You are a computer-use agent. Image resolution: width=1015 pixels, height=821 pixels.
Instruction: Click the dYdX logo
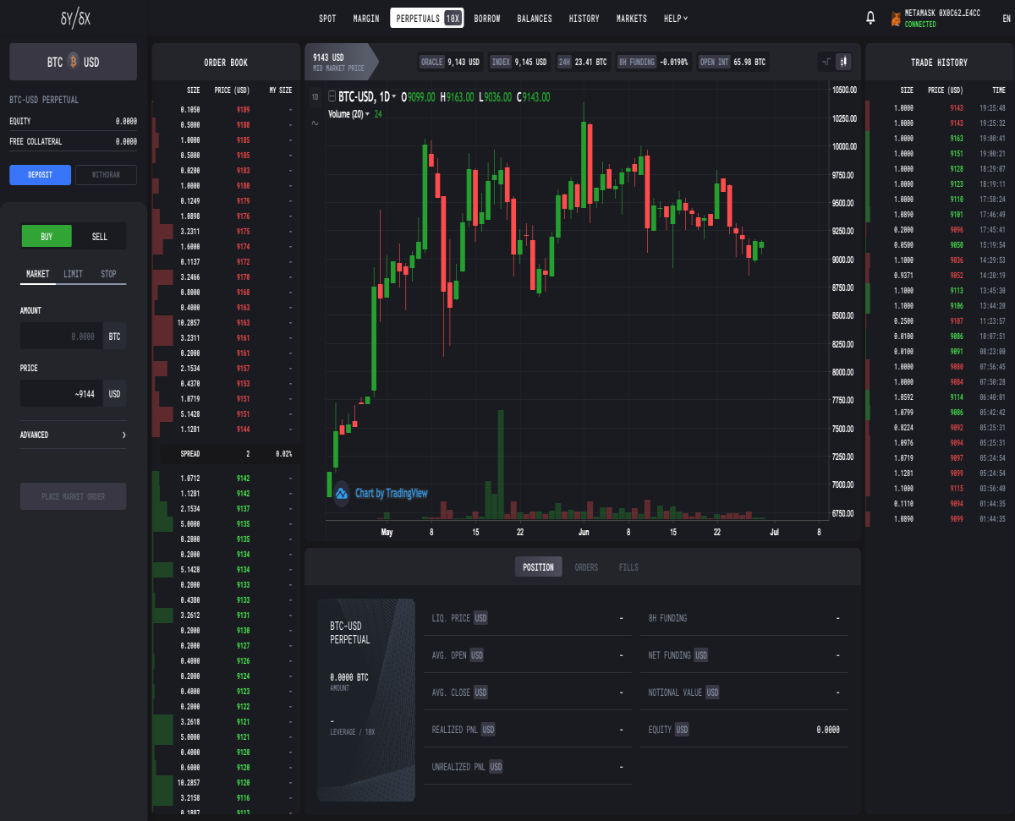(x=75, y=18)
